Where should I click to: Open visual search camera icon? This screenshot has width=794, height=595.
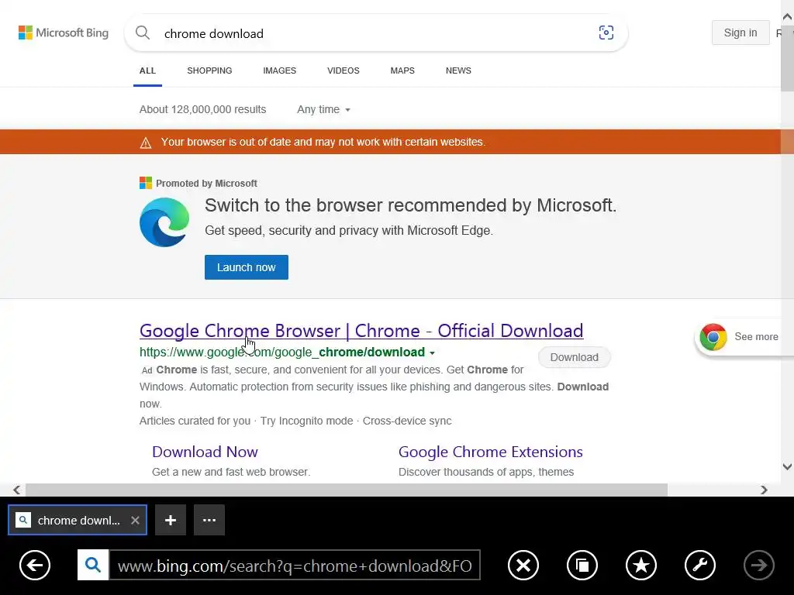pos(606,33)
